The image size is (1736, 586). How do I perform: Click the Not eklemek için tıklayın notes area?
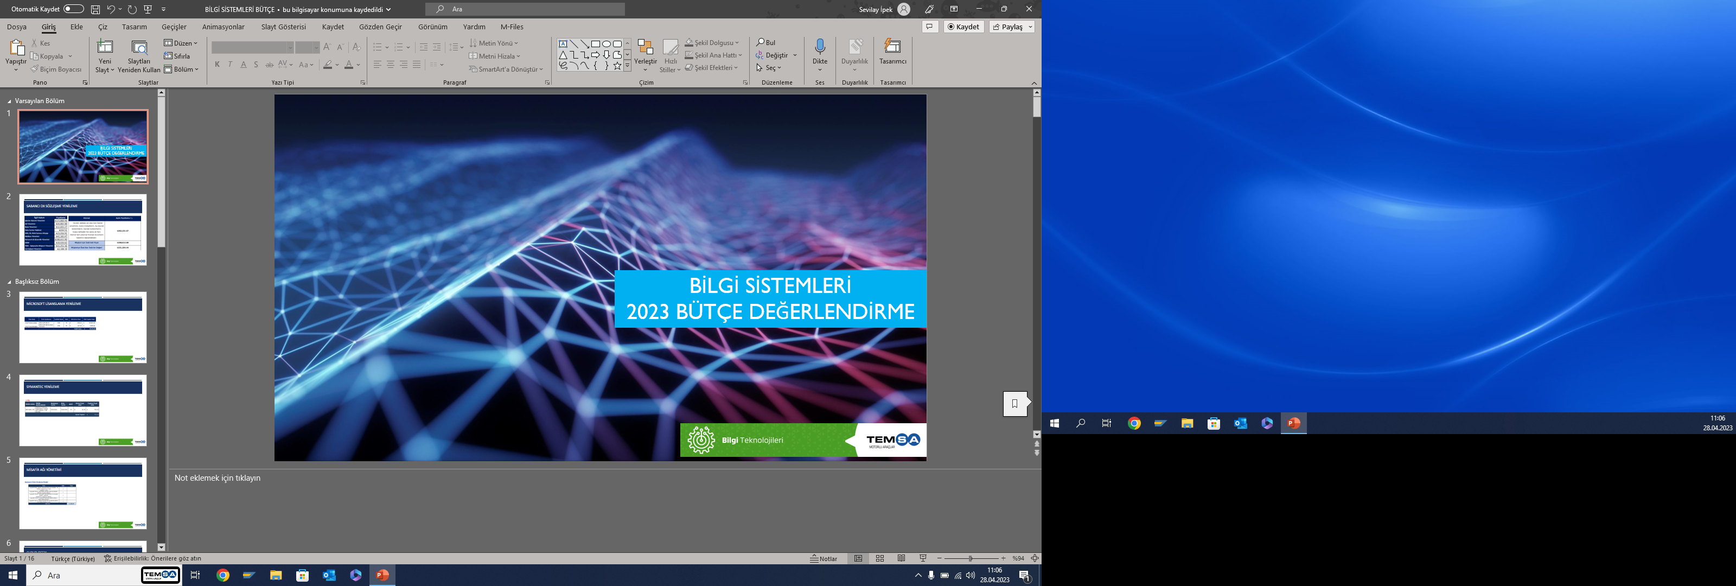coord(217,478)
